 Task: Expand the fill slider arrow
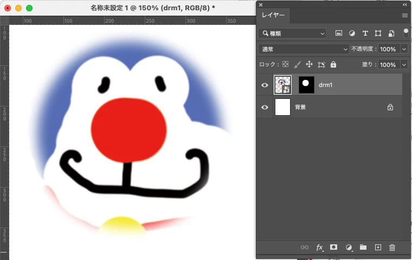pos(404,65)
